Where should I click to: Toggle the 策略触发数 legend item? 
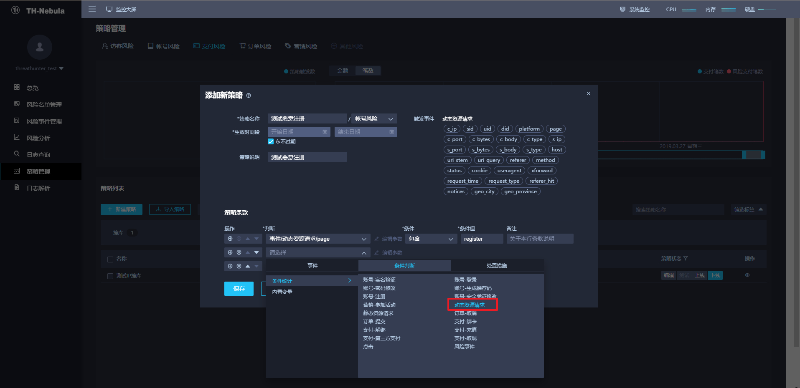(x=300, y=72)
